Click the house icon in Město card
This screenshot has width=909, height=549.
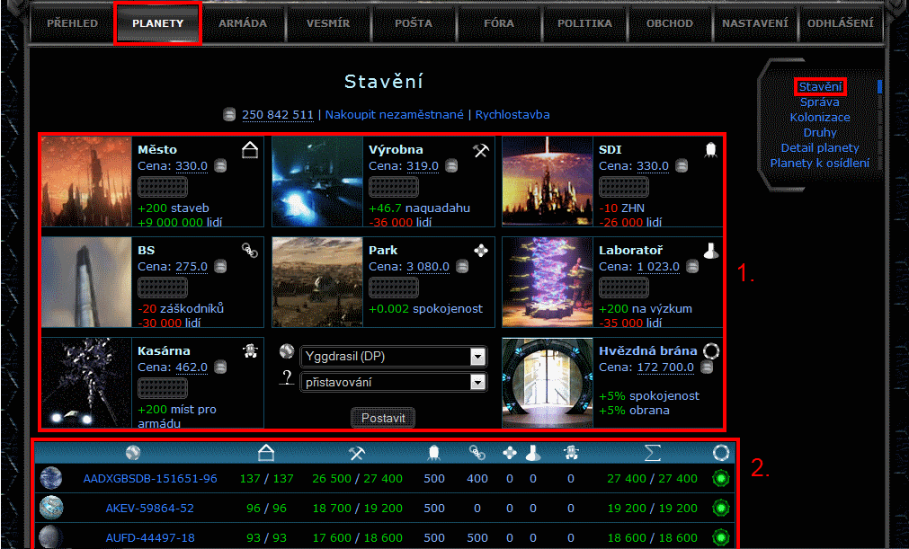(x=250, y=150)
